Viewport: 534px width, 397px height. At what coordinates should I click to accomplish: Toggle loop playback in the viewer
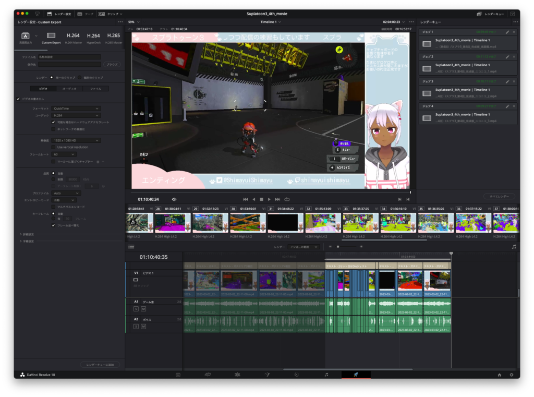pyautogui.click(x=287, y=199)
